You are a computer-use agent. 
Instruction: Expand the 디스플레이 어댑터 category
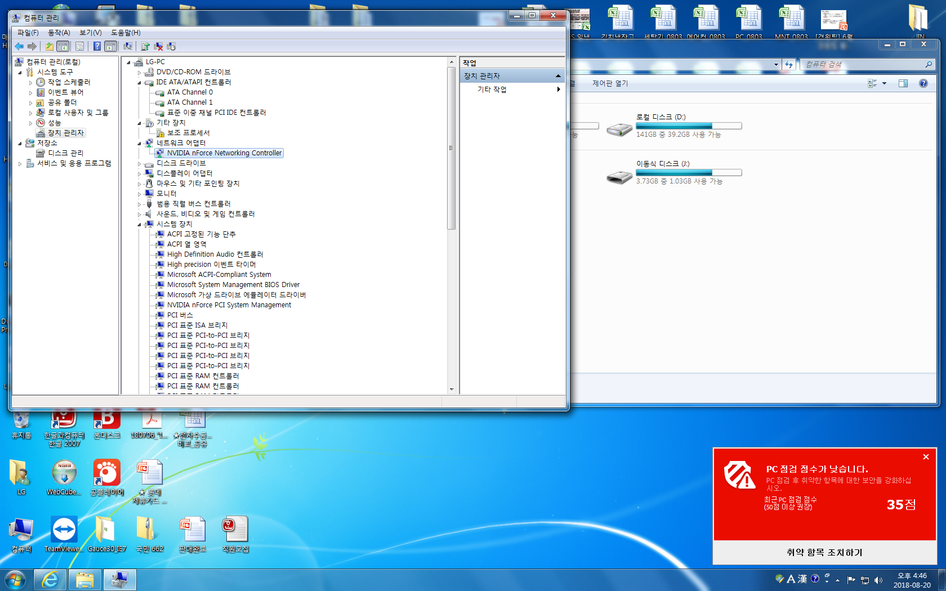140,174
